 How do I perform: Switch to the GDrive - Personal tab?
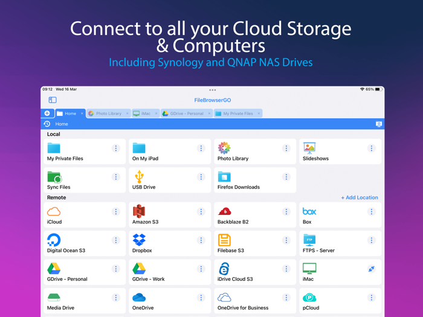(x=186, y=114)
